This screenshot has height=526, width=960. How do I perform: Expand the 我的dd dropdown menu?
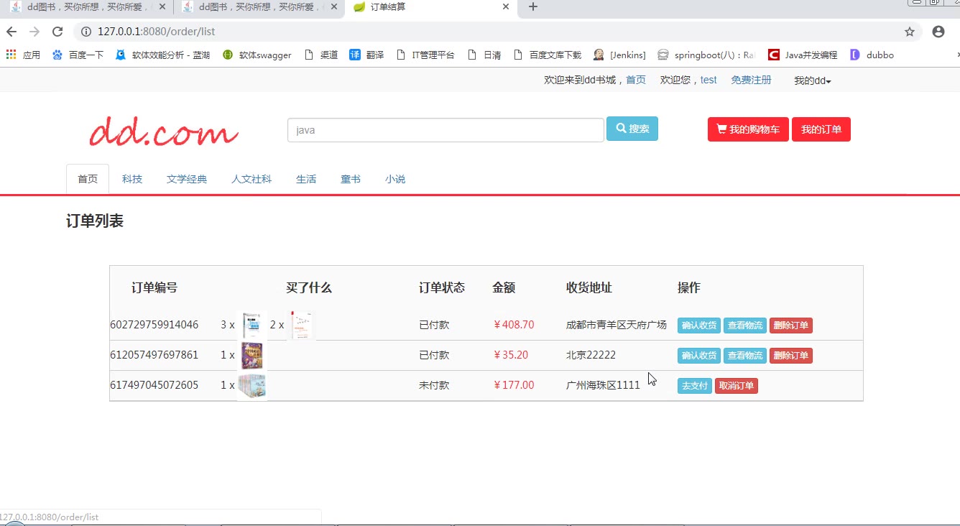pos(812,80)
